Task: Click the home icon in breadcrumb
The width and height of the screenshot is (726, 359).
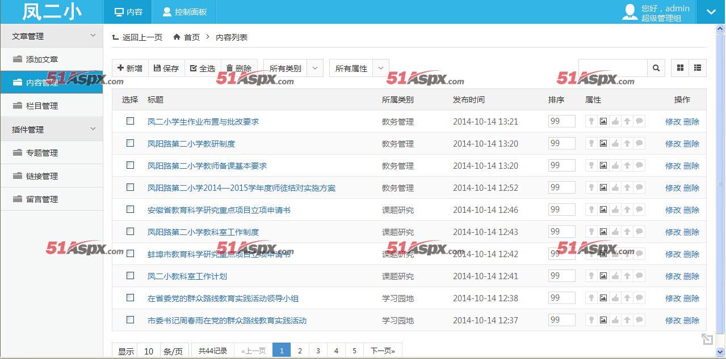Action: tap(177, 37)
